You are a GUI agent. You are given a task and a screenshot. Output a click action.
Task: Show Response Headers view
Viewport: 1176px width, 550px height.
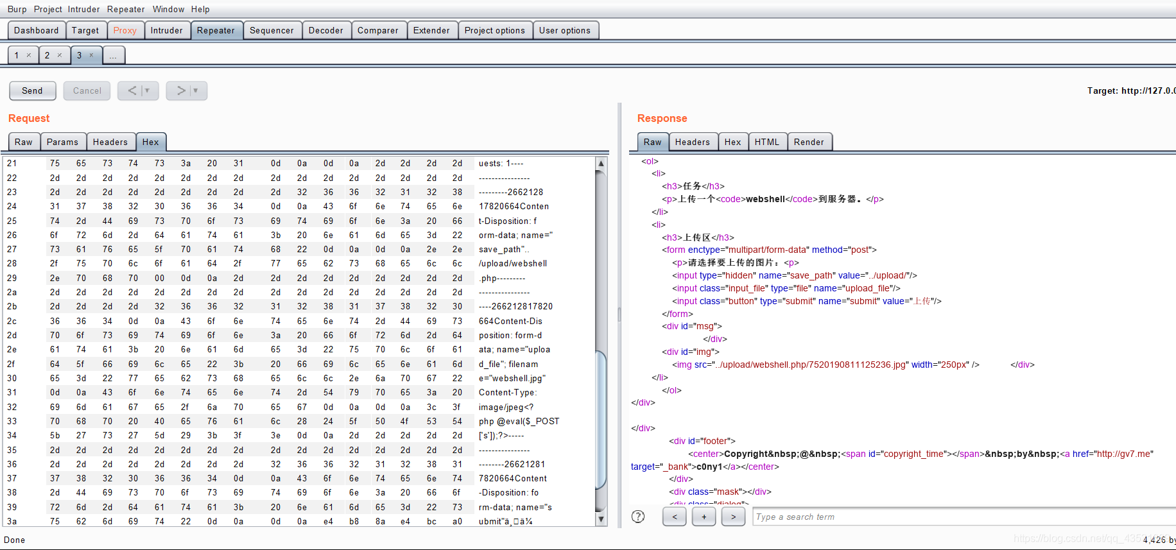pos(693,142)
